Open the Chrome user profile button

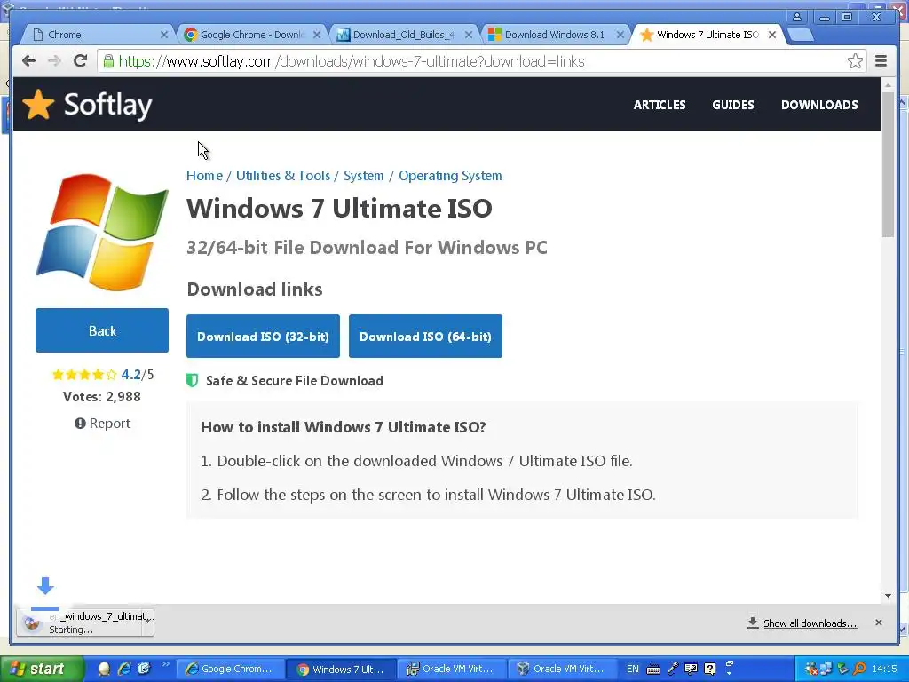click(797, 17)
